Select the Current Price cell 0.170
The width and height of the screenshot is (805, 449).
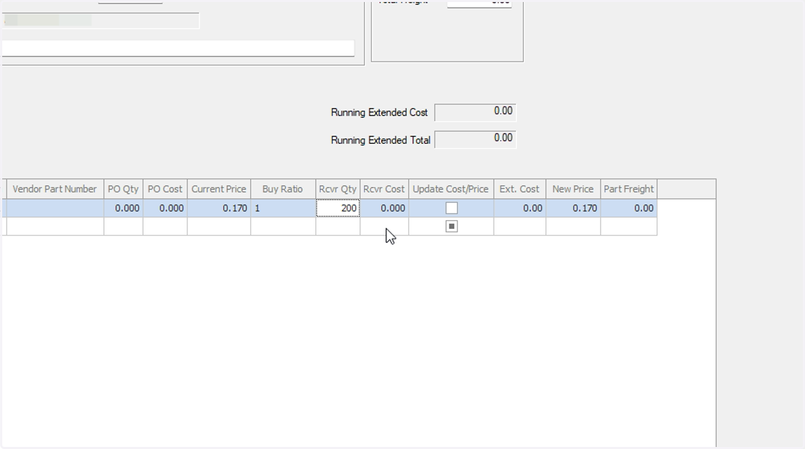click(219, 208)
